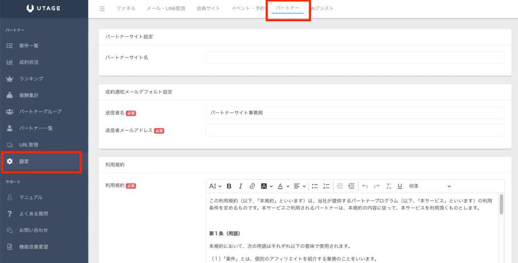Click the 設定 gear icon
The image size is (518, 263).
point(10,162)
